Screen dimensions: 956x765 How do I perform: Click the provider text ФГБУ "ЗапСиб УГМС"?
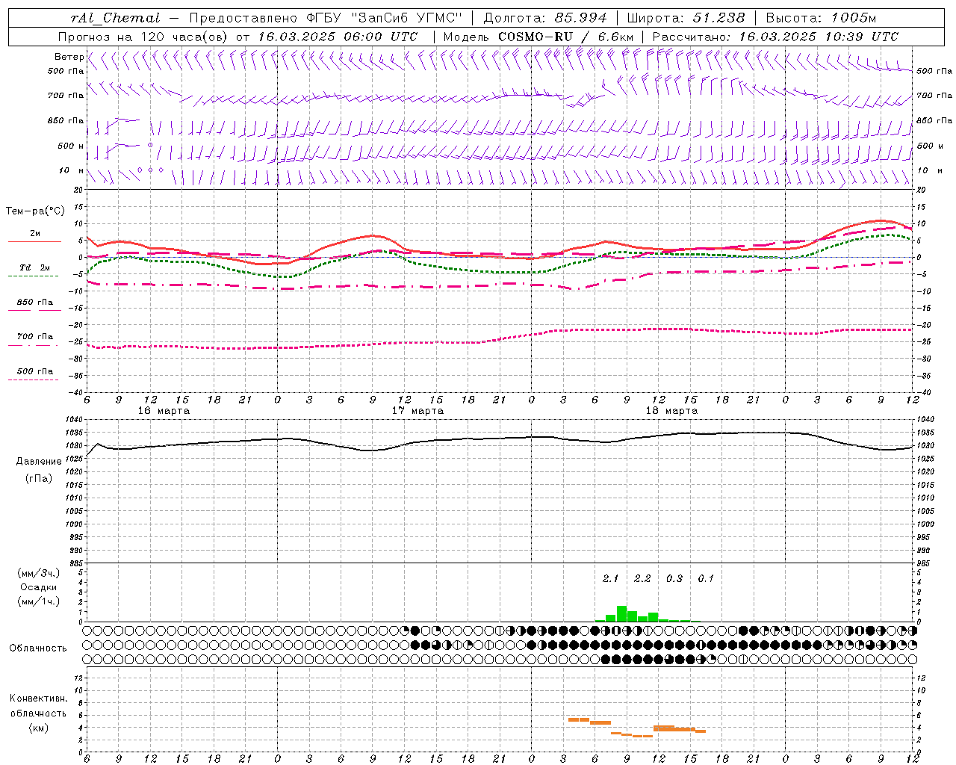384,18
